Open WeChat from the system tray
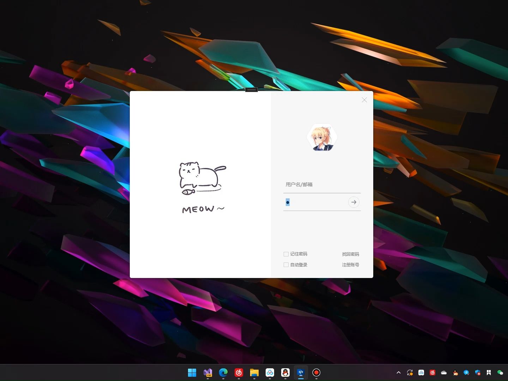508x381 pixels. (500, 373)
